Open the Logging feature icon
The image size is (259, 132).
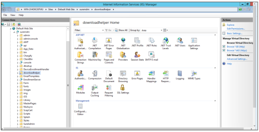tap(180, 75)
